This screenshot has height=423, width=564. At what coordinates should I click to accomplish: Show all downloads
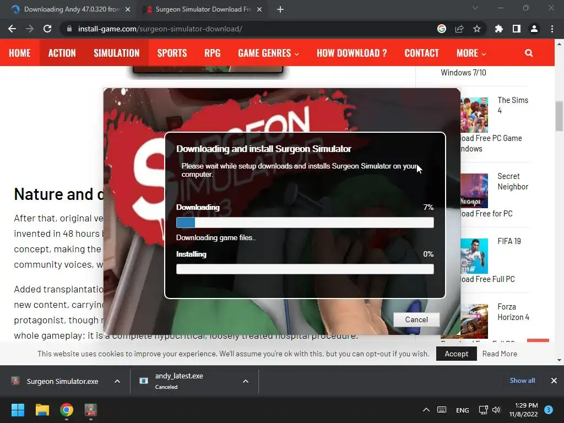point(522,381)
